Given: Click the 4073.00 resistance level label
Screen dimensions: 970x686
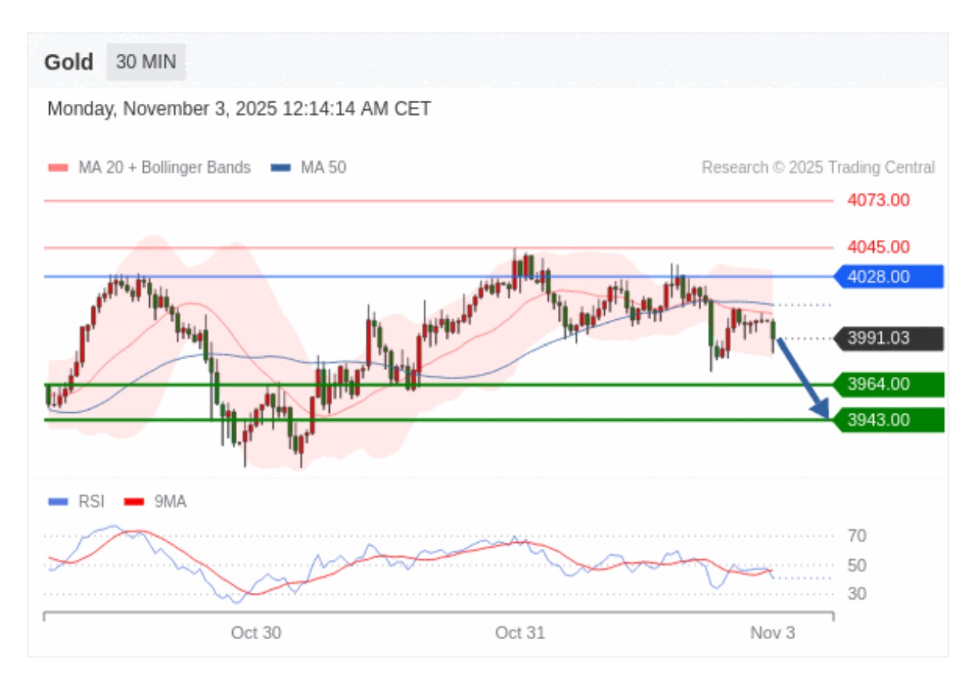Looking at the screenshot, I should (x=879, y=201).
